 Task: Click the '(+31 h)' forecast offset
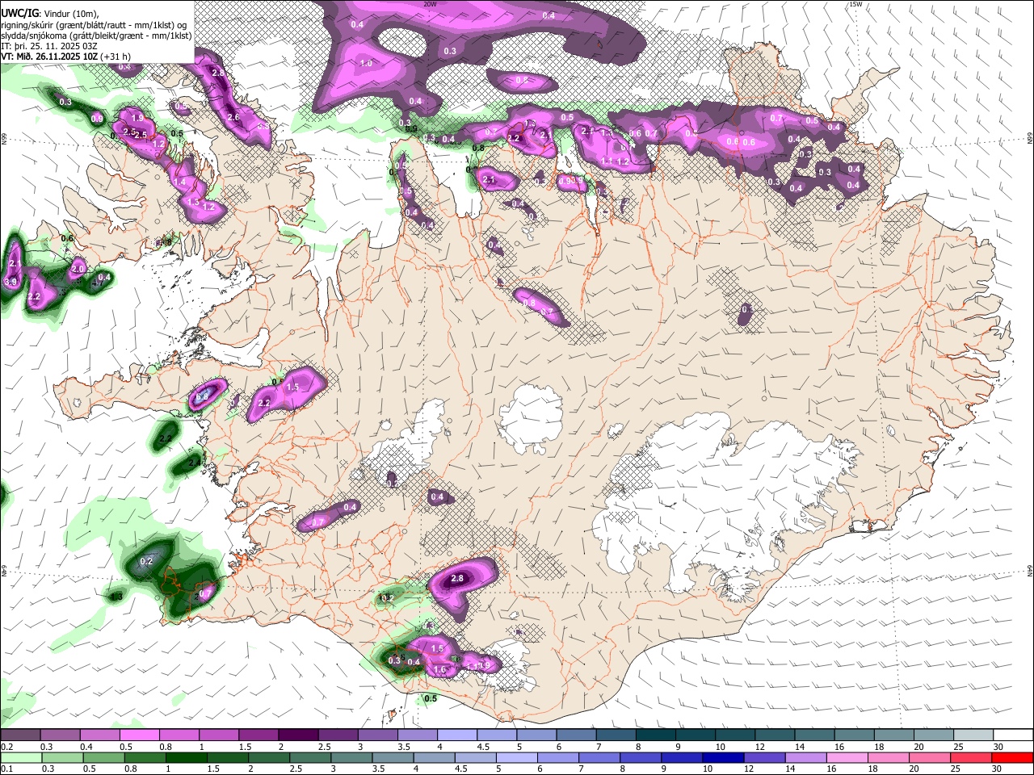tap(116, 57)
